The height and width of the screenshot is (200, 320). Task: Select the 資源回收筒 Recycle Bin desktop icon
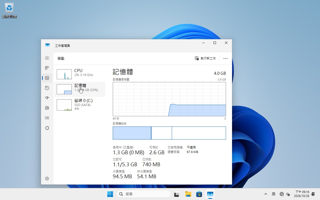(9, 10)
